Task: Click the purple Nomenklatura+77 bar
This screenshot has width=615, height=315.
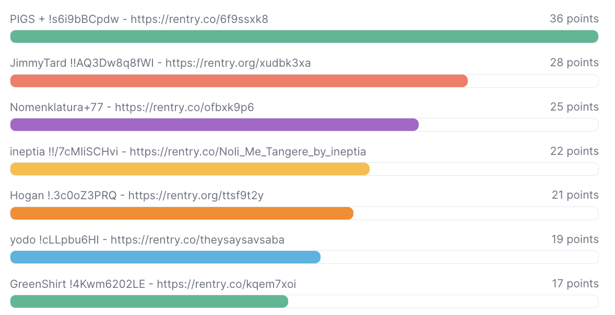Action: (x=214, y=125)
